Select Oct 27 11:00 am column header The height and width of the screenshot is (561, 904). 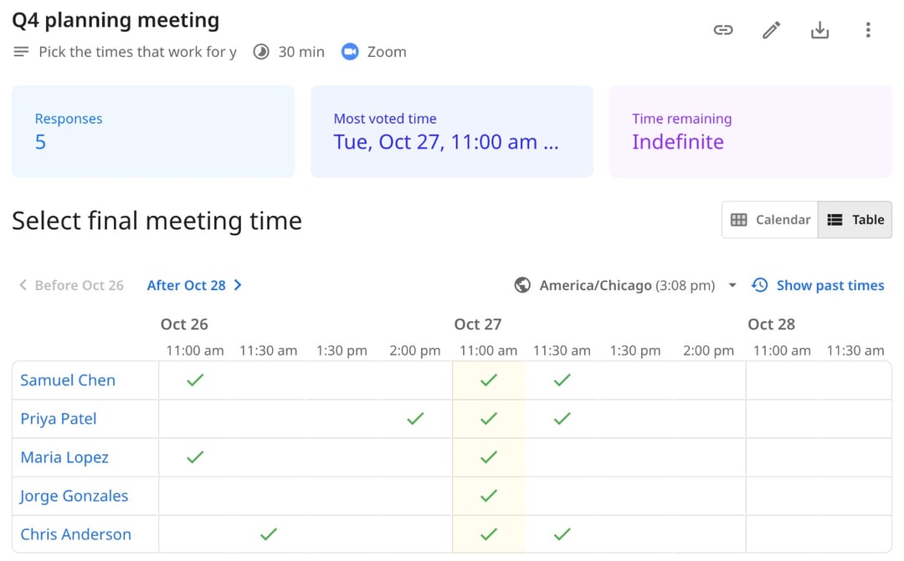[x=488, y=350]
